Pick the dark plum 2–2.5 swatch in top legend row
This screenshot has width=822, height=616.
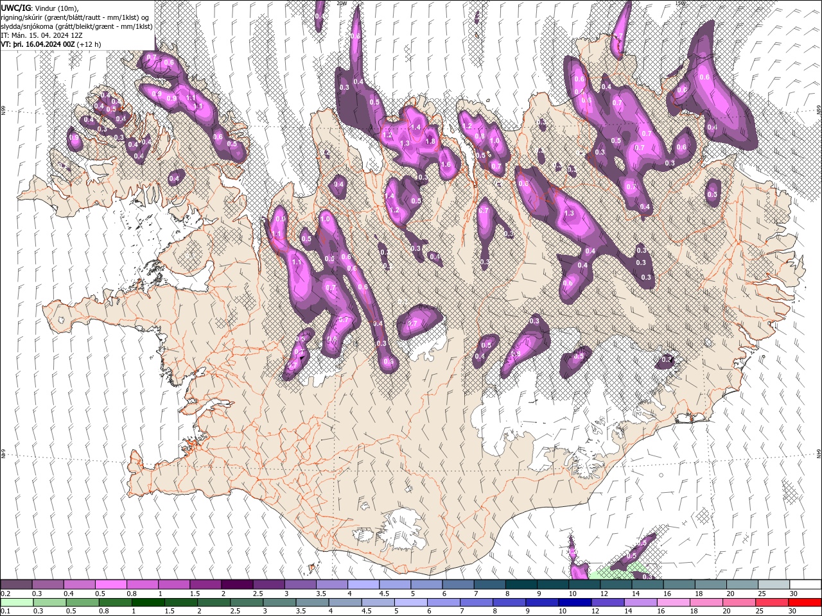[236, 585]
